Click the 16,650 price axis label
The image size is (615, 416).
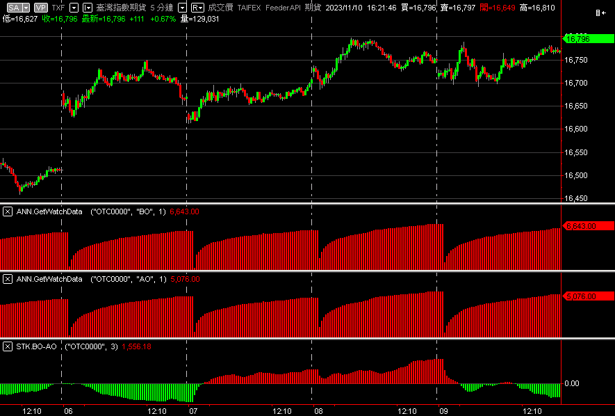click(x=576, y=106)
